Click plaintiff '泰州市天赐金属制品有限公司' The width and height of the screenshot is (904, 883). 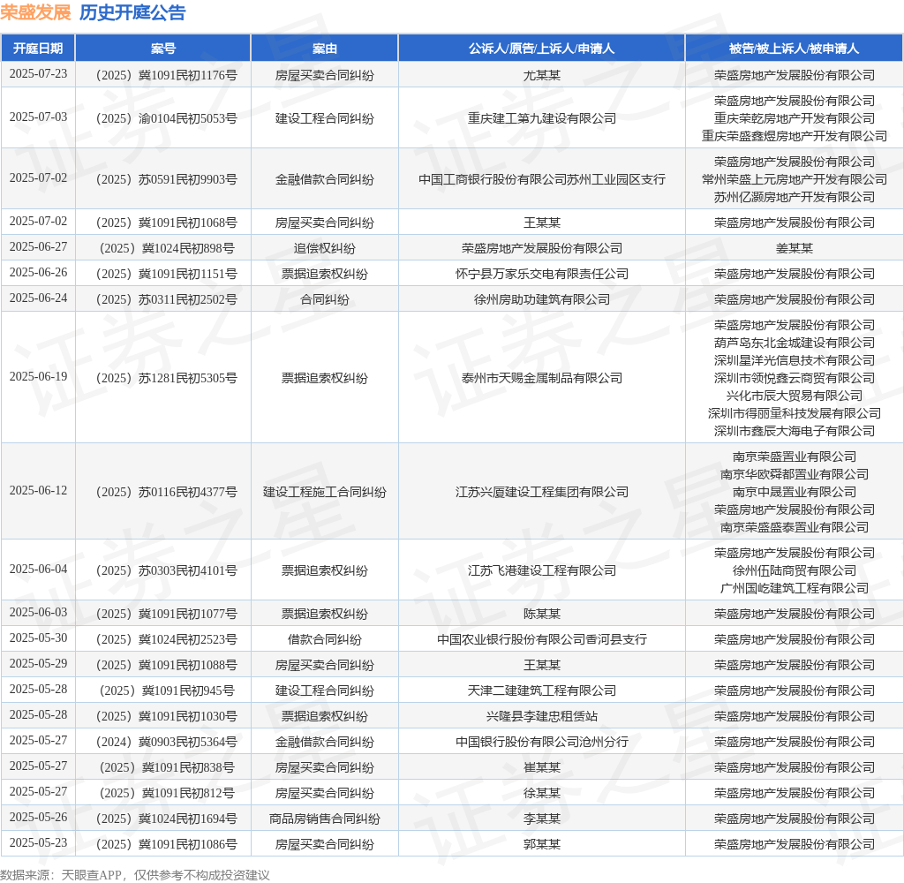tap(541, 378)
